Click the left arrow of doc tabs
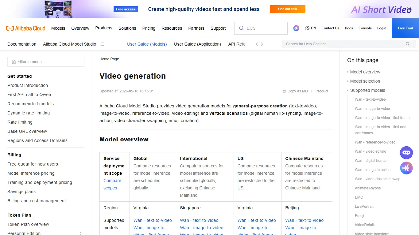419x235 pixels. coord(257,44)
